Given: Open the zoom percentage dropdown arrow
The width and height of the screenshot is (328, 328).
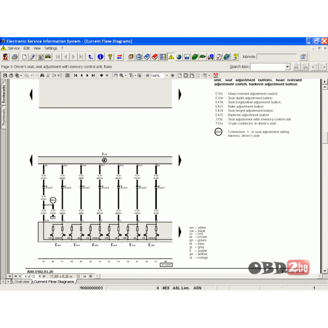Looking at the screenshot, I should (x=167, y=76).
